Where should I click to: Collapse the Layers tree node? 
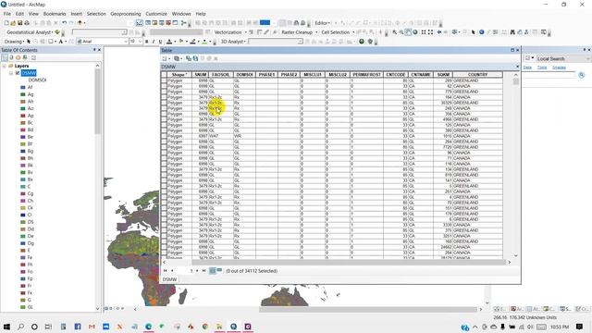tap(4, 66)
